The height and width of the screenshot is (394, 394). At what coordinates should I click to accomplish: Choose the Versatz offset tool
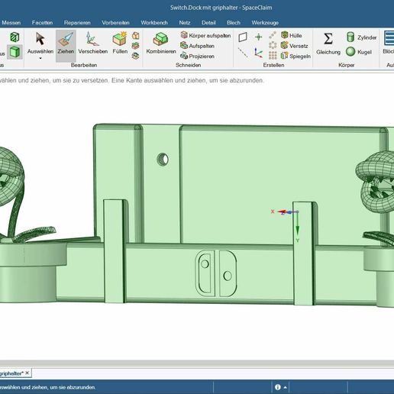(294, 46)
